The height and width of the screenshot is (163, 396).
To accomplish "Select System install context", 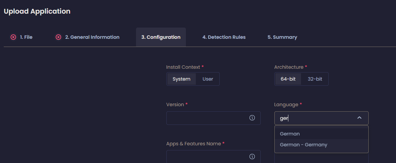I will (x=181, y=79).
